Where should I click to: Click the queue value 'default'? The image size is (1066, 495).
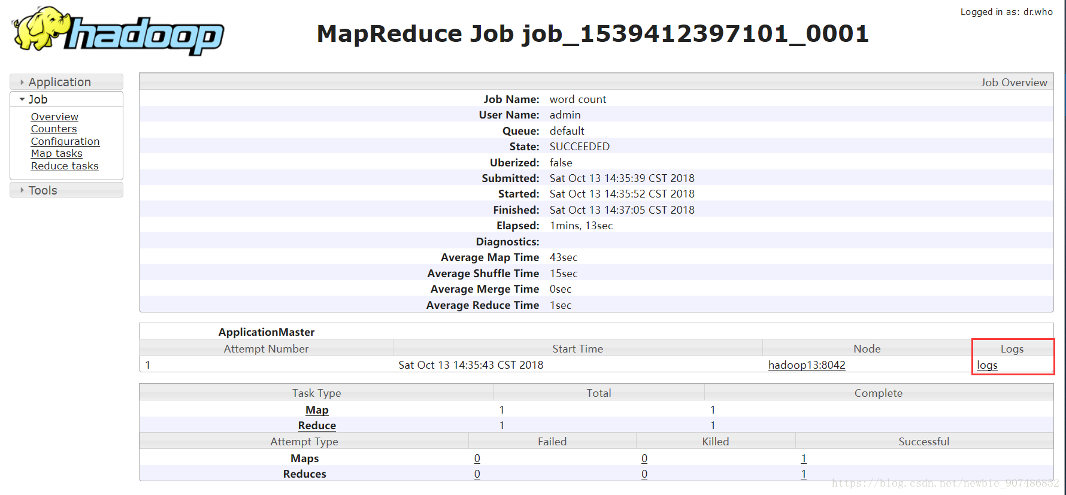pos(567,131)
